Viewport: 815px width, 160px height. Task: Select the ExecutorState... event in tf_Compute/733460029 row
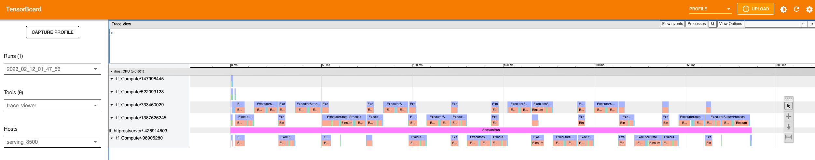click(x=308, y=104)
